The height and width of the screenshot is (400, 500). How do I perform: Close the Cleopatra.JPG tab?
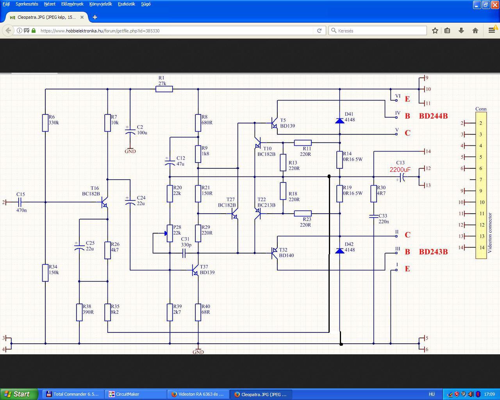[82, 17]
